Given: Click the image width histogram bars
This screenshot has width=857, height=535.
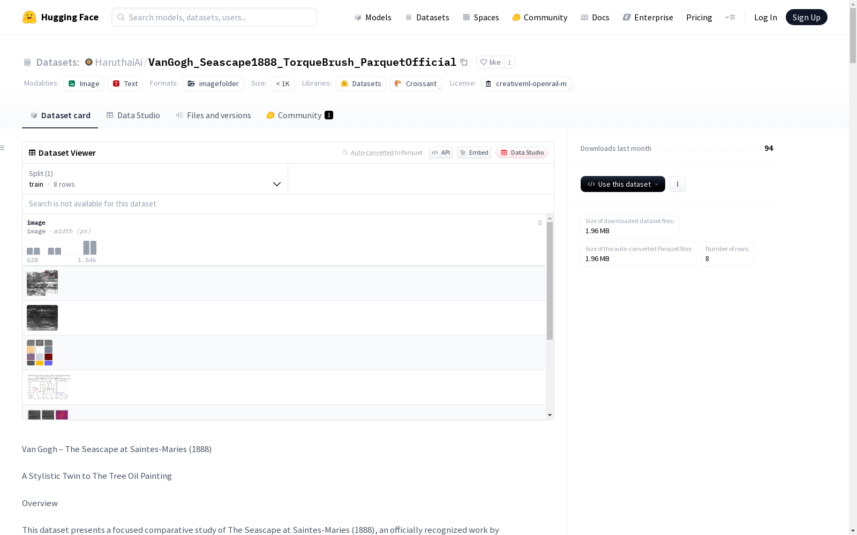Looking at the screenshot, I should click(x=62, y=248).
